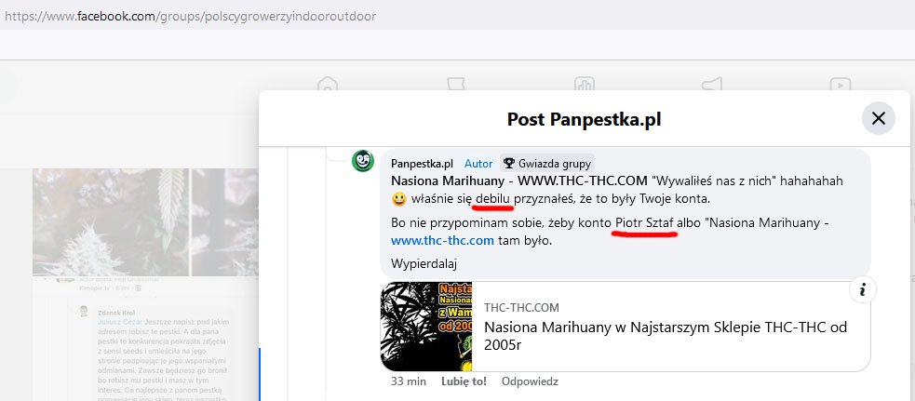Click the browser address bar URL
This screenshot has width=915, height=401.
[x=190, y=16]
